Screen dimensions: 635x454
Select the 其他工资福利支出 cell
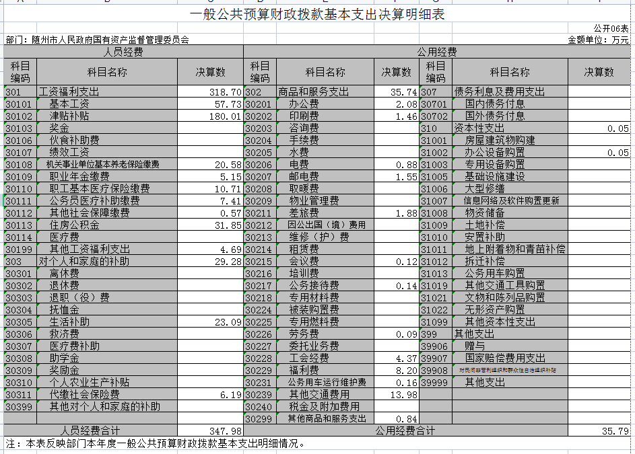107,250
